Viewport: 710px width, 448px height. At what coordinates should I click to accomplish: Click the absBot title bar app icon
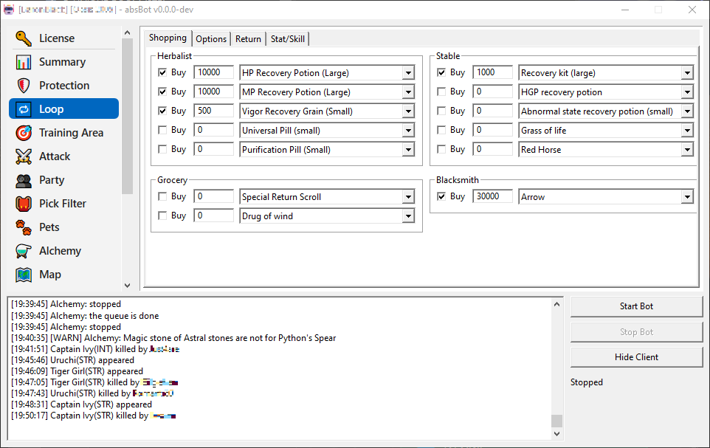9,9
